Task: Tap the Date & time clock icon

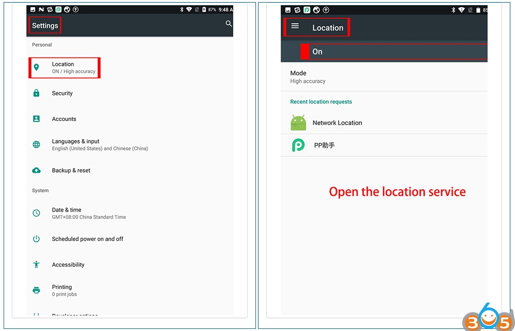Action: (x=36, y=213)
